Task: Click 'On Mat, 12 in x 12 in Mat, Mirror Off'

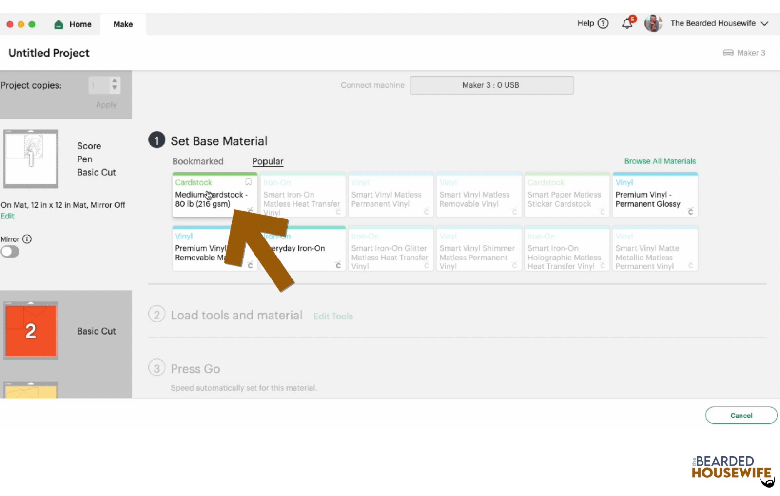Action: click(x=63, y=205)
